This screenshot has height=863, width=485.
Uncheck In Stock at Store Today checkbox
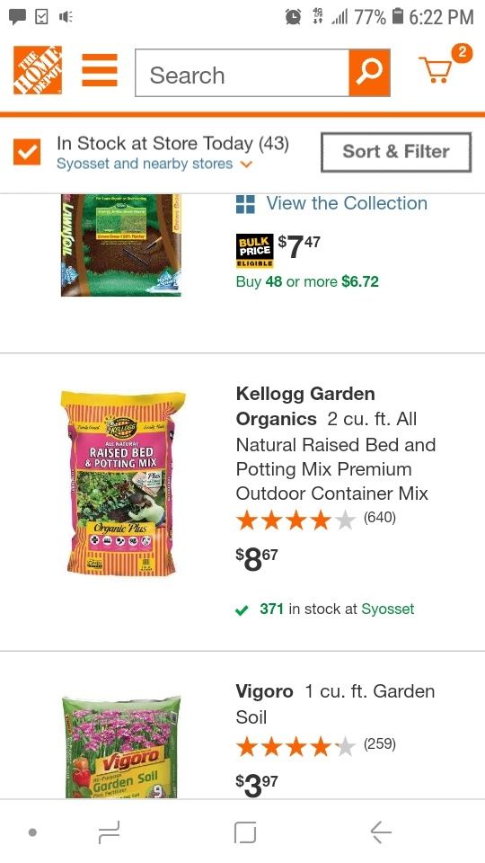click(27, 151)
